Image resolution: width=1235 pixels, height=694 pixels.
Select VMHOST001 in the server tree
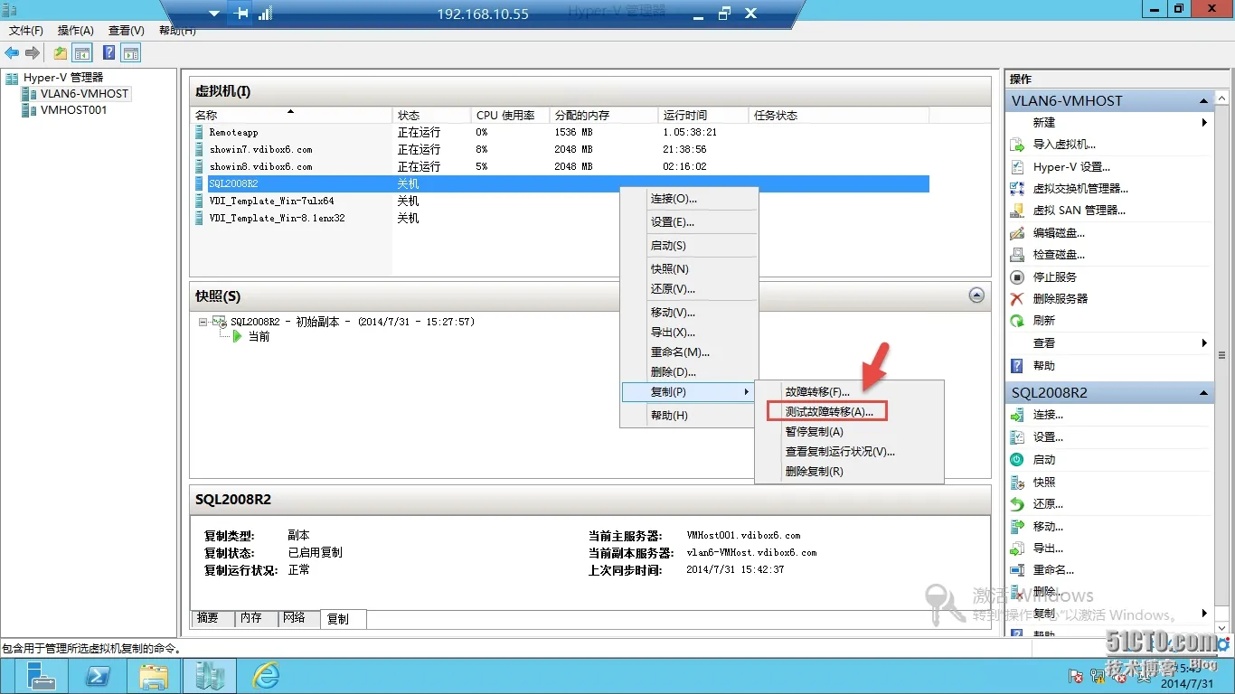tap(73, 110)
